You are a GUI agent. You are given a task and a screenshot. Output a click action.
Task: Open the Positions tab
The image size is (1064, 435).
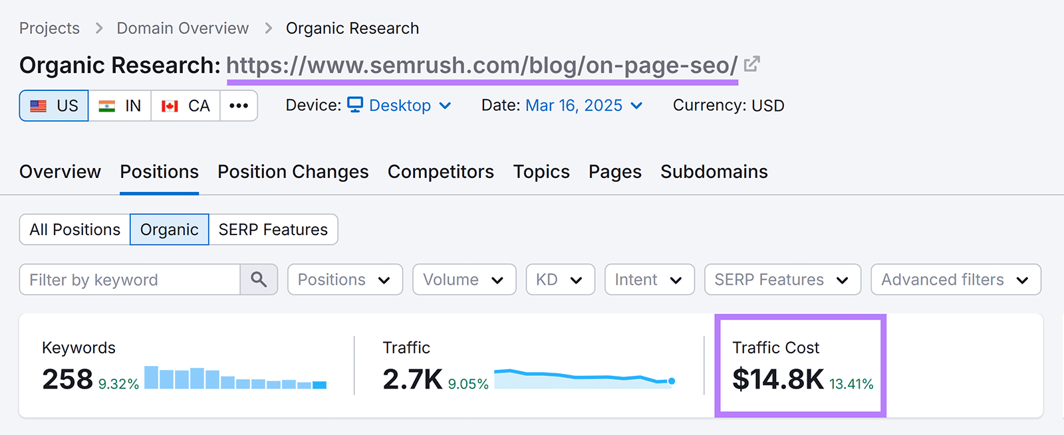tap(160, 172)
